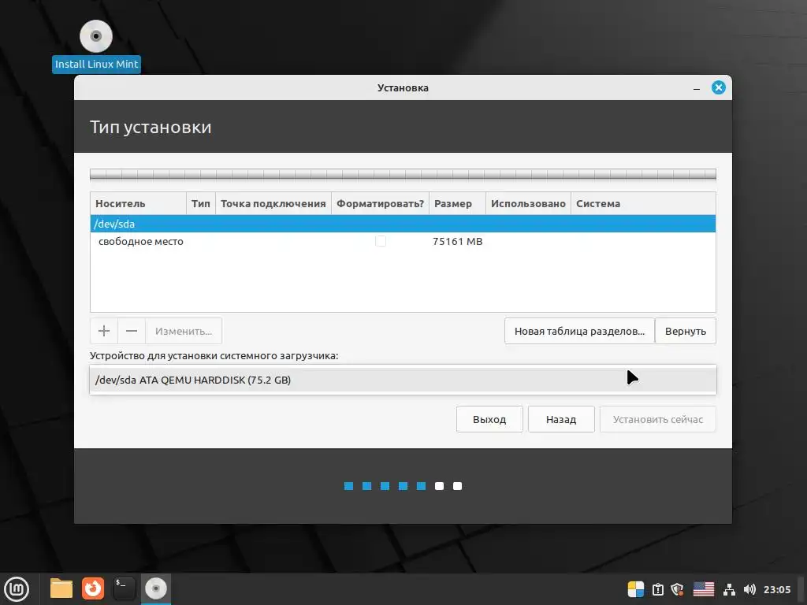Open the update manager tray icon
This screenshot has height=605, width=807.
[x=658, y=589]
